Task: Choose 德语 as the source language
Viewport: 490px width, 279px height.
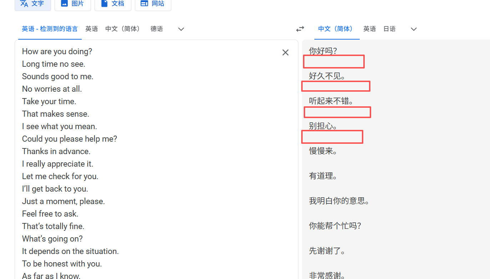Action: 157,29
